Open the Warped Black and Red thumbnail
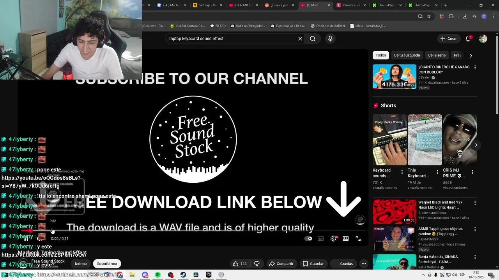 [394, 212]
